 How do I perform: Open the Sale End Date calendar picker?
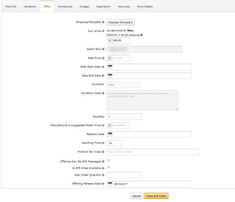(110, 76)
